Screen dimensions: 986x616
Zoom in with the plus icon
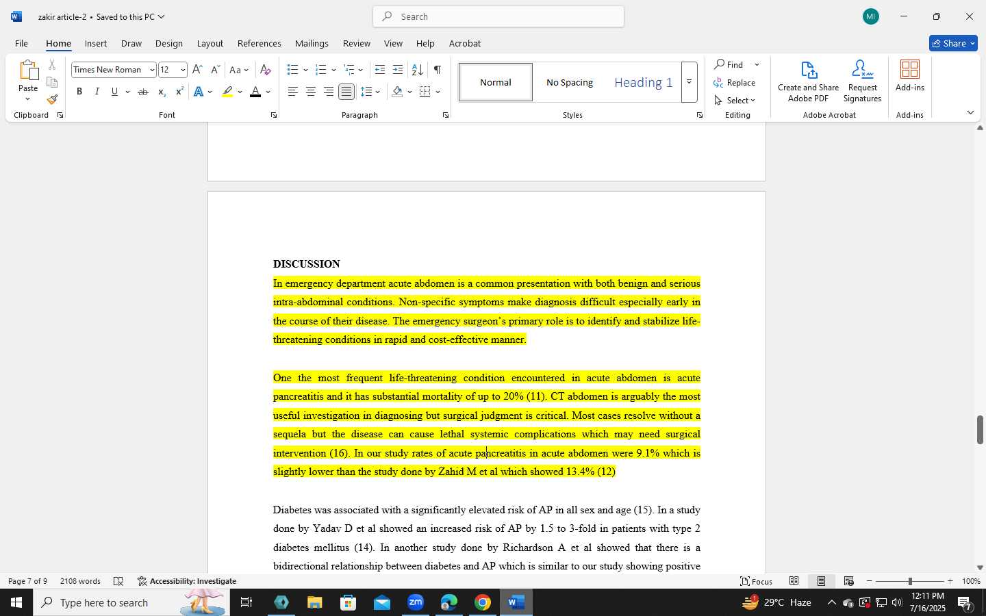click(950, 581)
